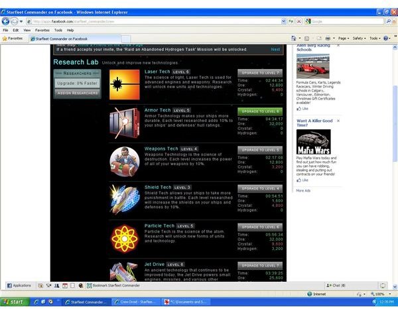Viewport: 398px width, 309px height.
Task: Click the Laser Tech title
Action: coord(157,72)
